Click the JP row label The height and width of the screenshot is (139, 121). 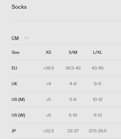pos(14,131)
